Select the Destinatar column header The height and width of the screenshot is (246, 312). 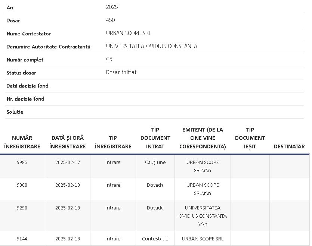pyautogui.click(x=289, y=146)
